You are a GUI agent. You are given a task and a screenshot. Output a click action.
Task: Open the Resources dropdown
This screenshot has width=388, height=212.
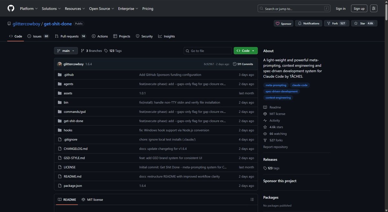pos(75,9)
